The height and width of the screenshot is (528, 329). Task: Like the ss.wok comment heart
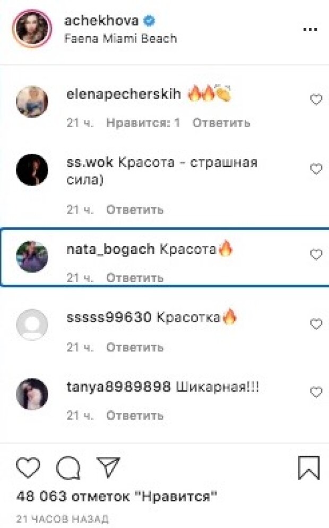pyautogui.click(x=316, y=169)
